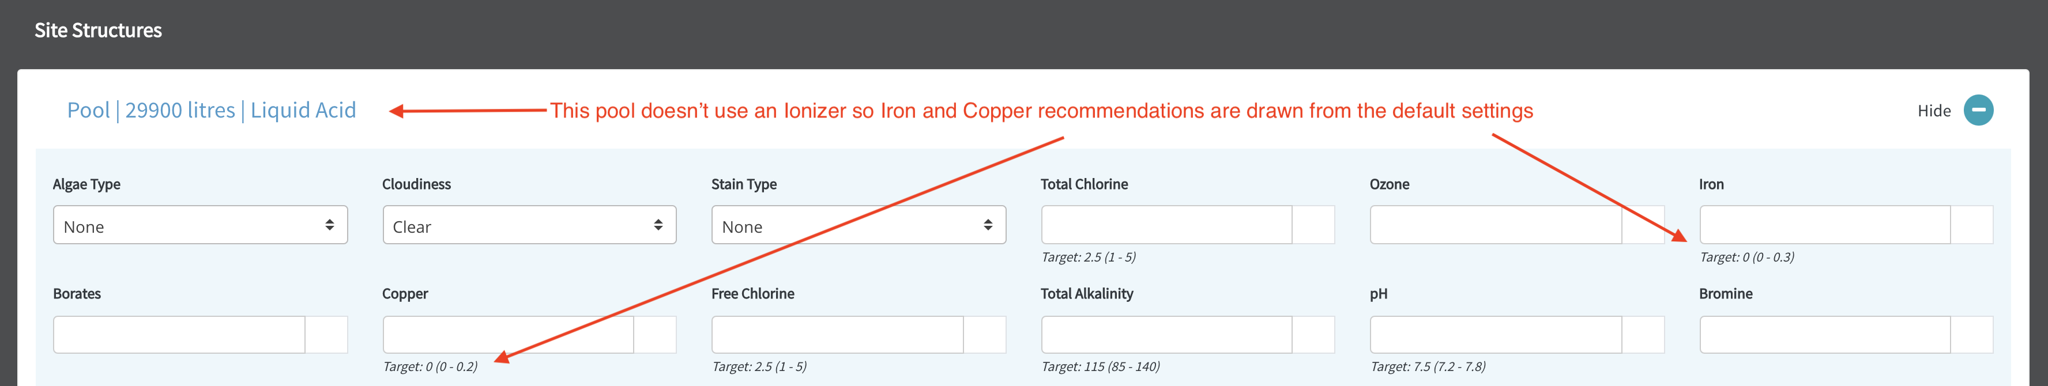Focus the Copper input field

point(508,335)
